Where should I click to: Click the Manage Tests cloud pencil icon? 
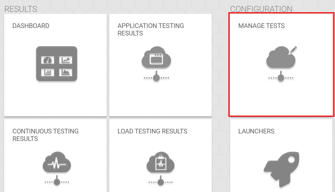point(281,64)
